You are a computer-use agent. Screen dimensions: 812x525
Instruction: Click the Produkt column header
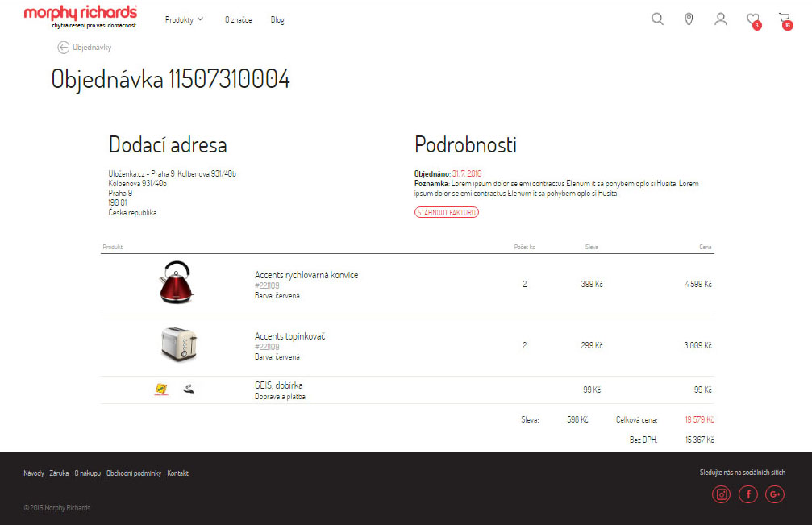[112, 247]
